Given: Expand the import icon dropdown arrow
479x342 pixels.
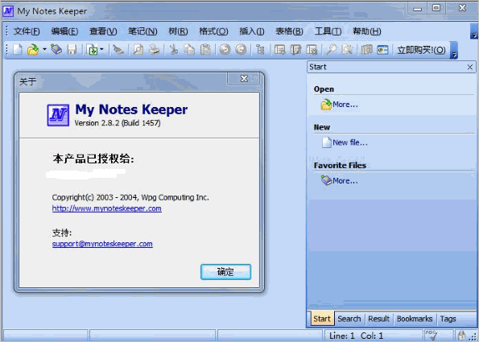Looking at the screenshot, I should click(101, 49).
